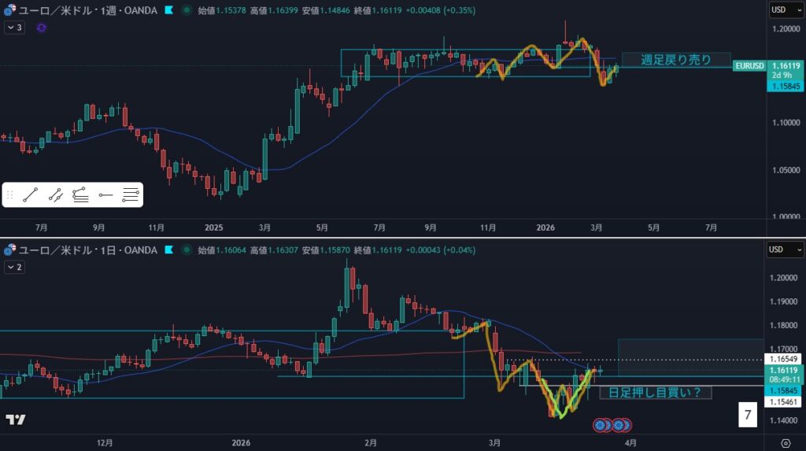This screenshot has width=806, height=451.
Task: Click the TradingView logo in lower chart
Action: (x=14, y=420)
